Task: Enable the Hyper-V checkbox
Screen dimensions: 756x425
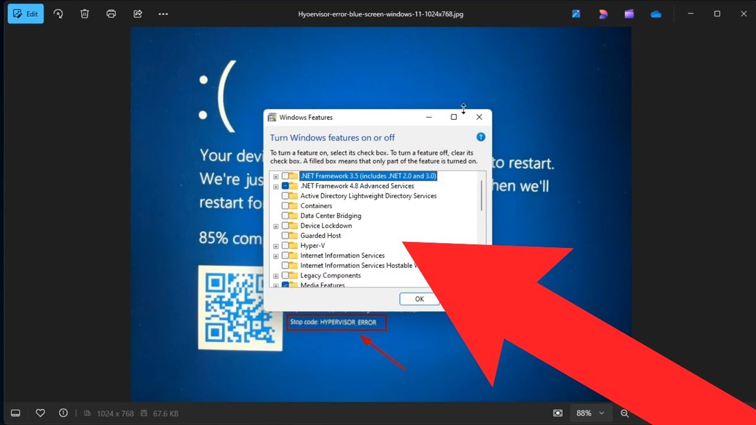Action: 285,246
